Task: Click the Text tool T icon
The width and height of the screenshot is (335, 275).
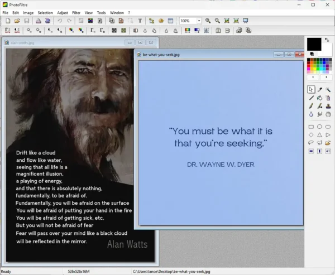Action: (140, 21)
